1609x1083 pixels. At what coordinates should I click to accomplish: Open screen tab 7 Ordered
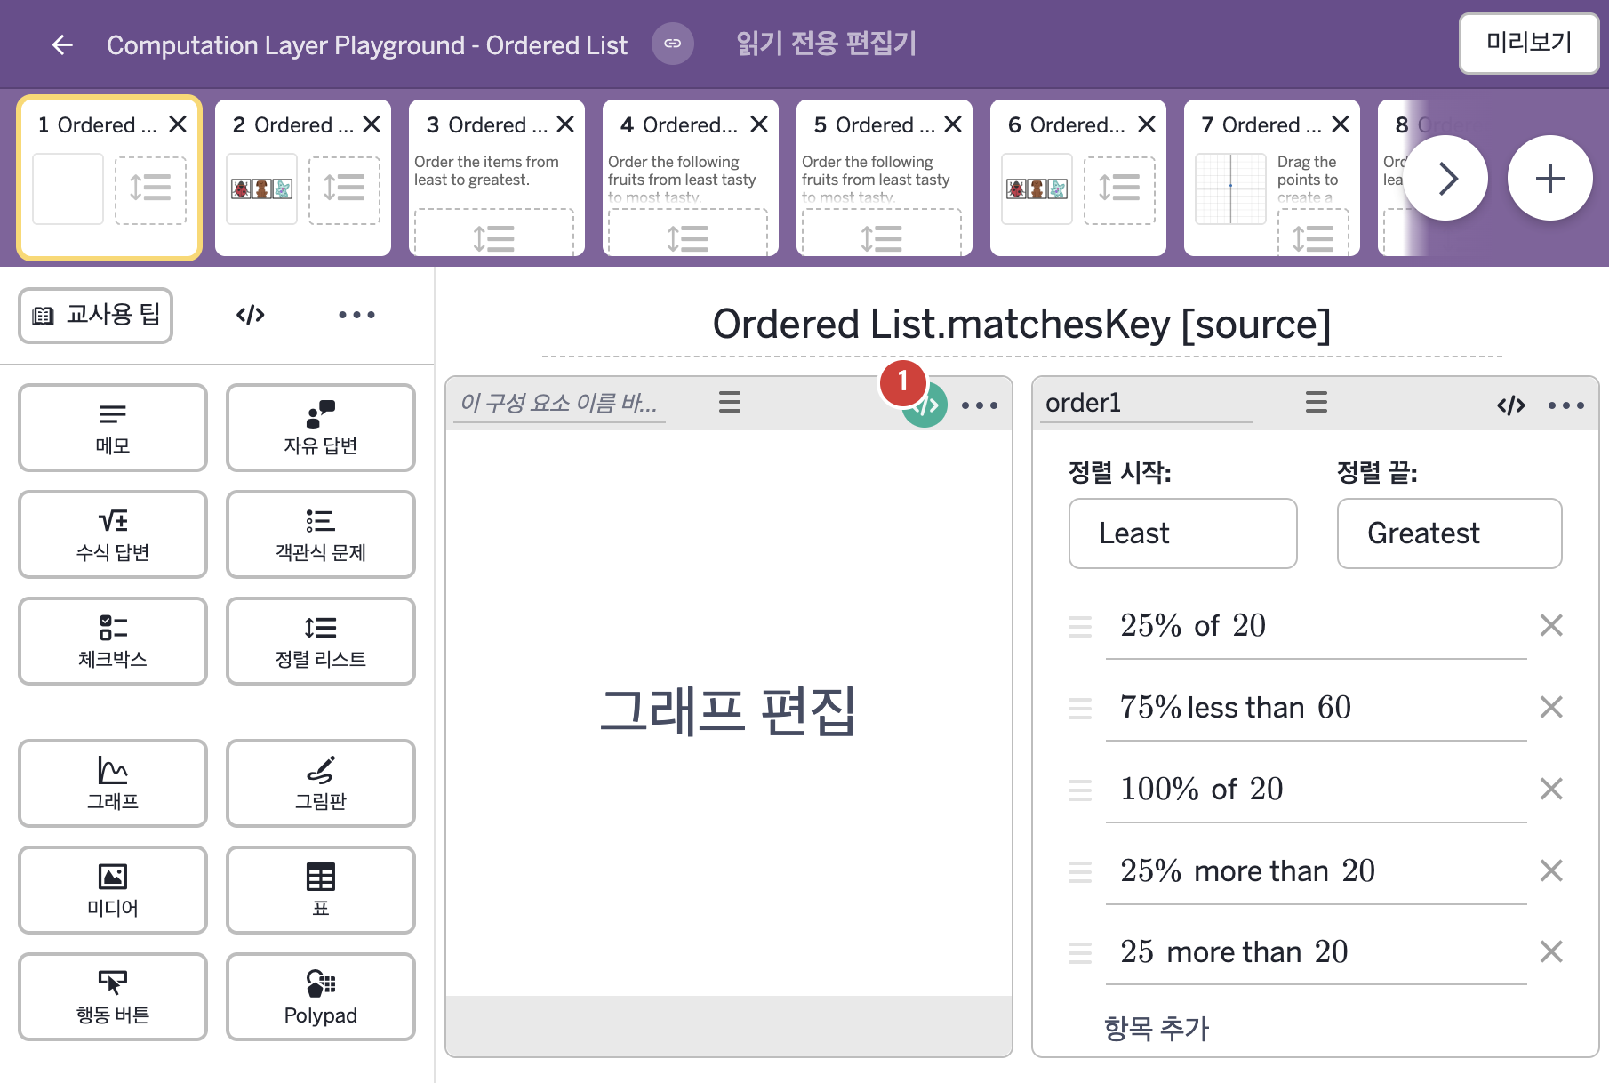pos(1272,178)
